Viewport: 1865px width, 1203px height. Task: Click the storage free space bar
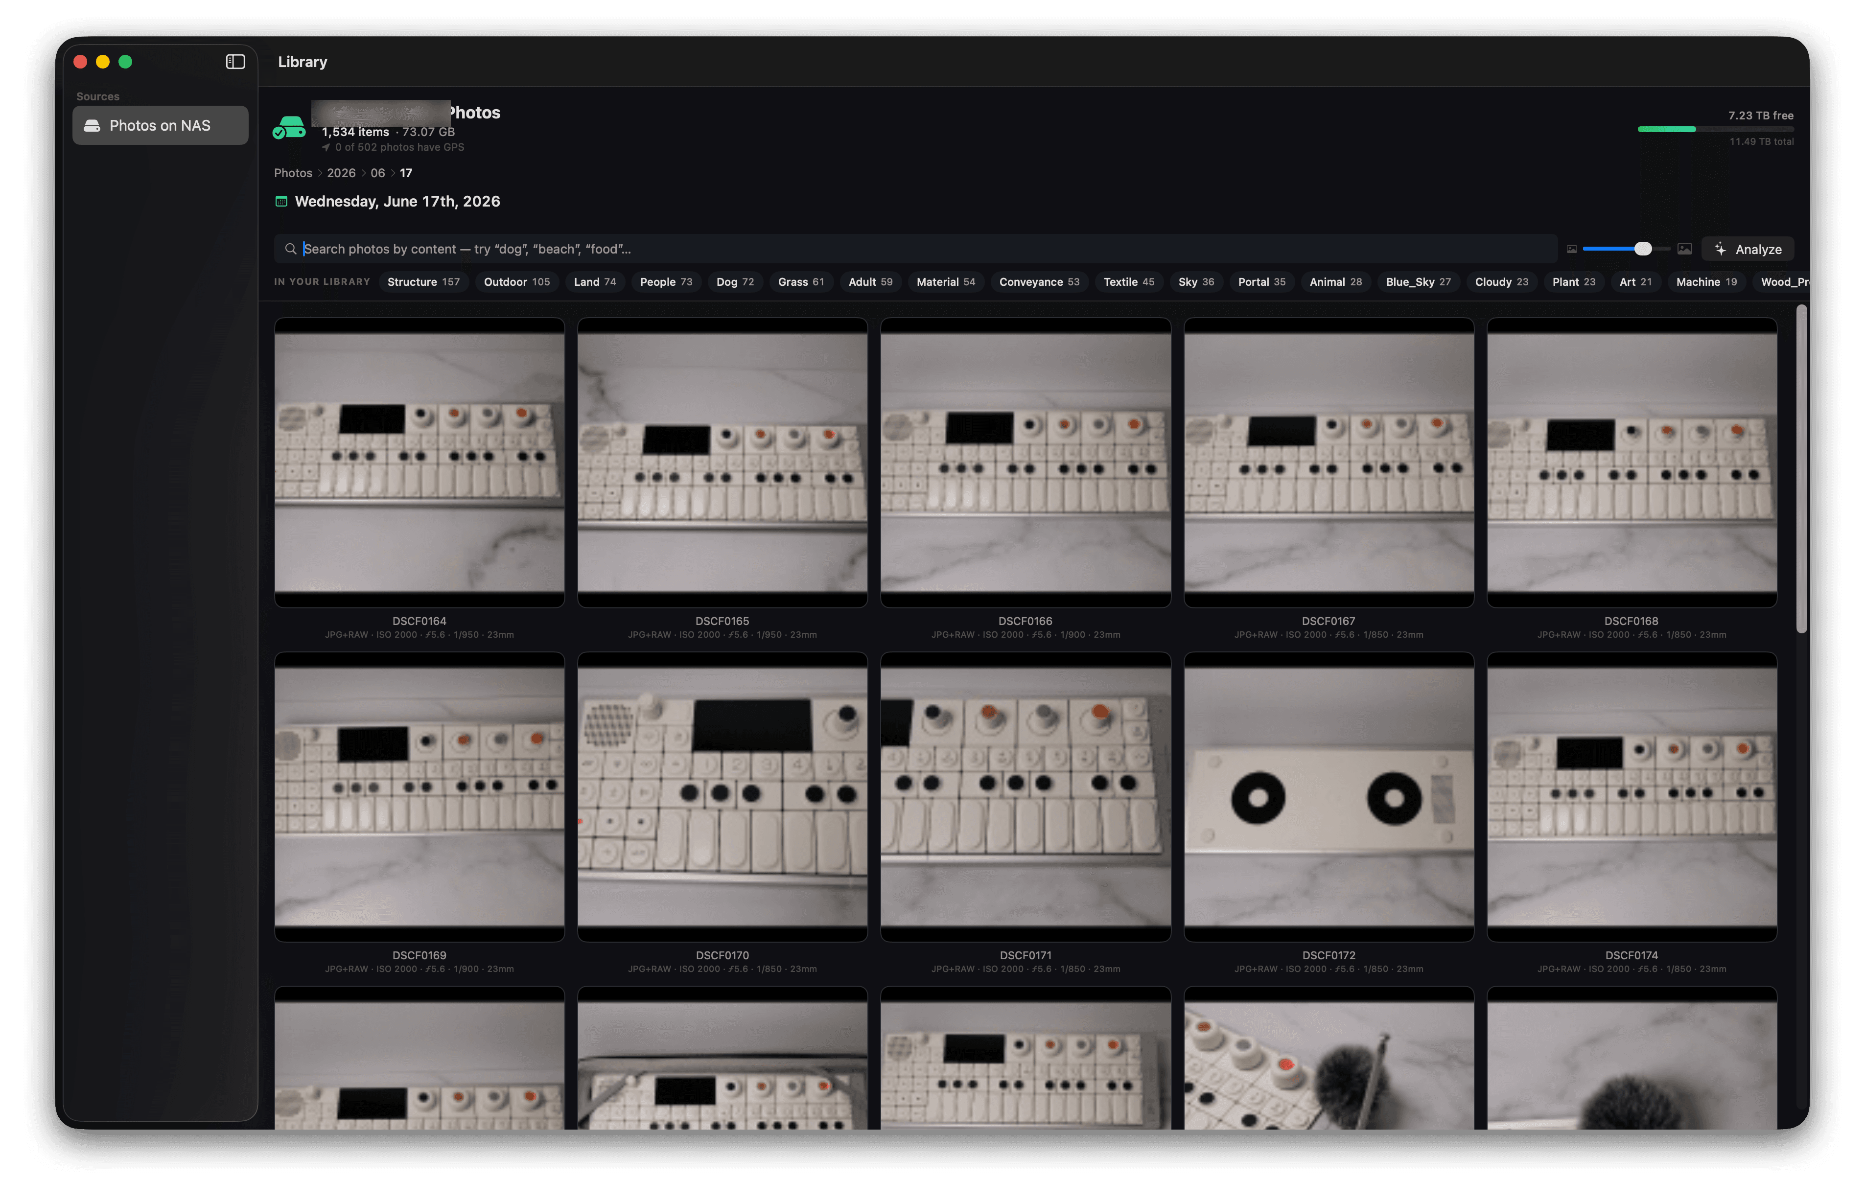pos(1715,129)
